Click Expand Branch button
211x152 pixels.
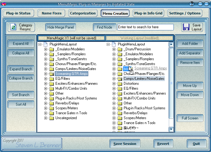21,69
